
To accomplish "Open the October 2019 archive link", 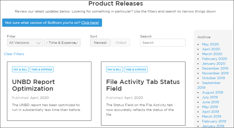I will point(213,78).
